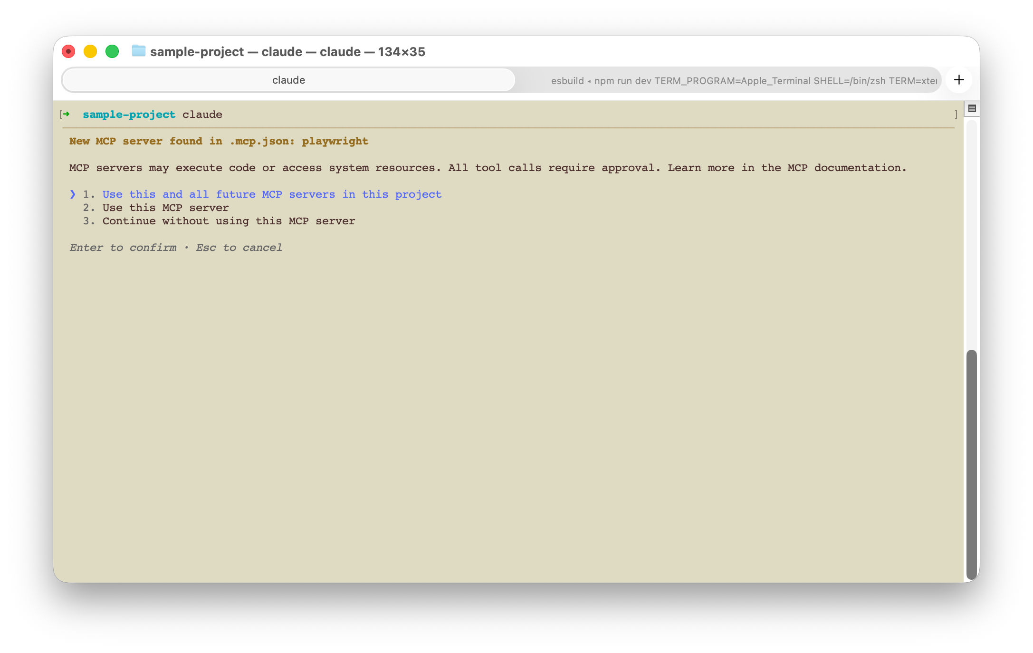Image resolution: width=1033 pixels, height=653 pixels.
Task: Select "Continue without using this MCP server"
Action: click(x=229, y=221)
